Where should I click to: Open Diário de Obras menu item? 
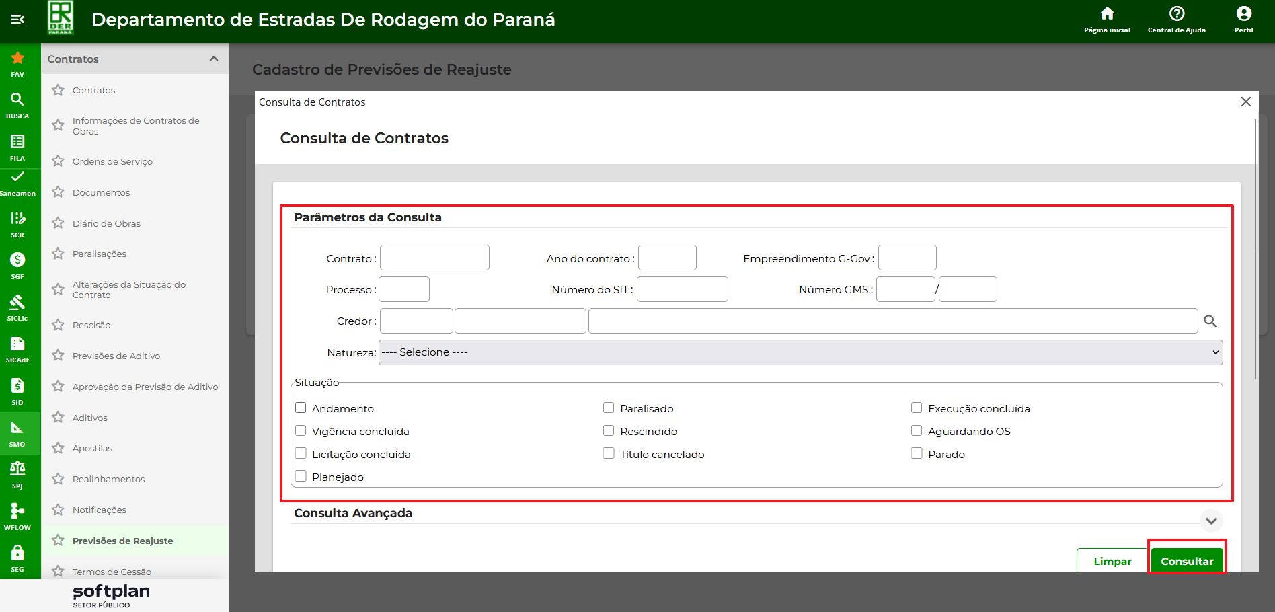(x=106, y=223)
